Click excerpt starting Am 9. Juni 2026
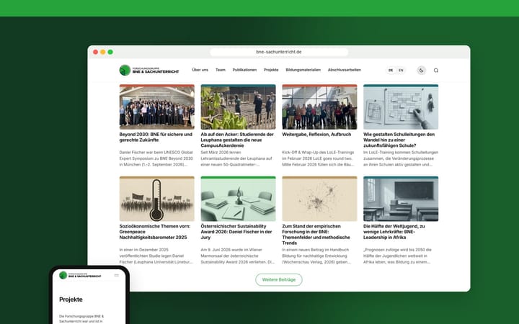 pos(238,256)
